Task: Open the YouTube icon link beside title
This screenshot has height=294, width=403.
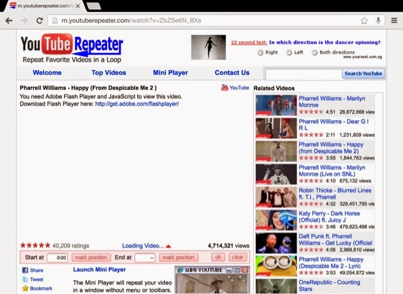Action: point(235,88)
